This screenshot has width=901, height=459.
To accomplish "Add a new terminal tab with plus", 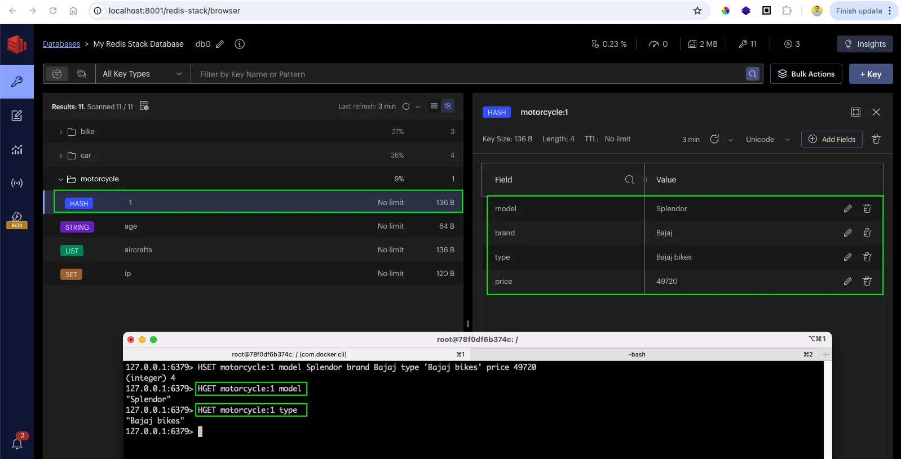I will [826, 354].
